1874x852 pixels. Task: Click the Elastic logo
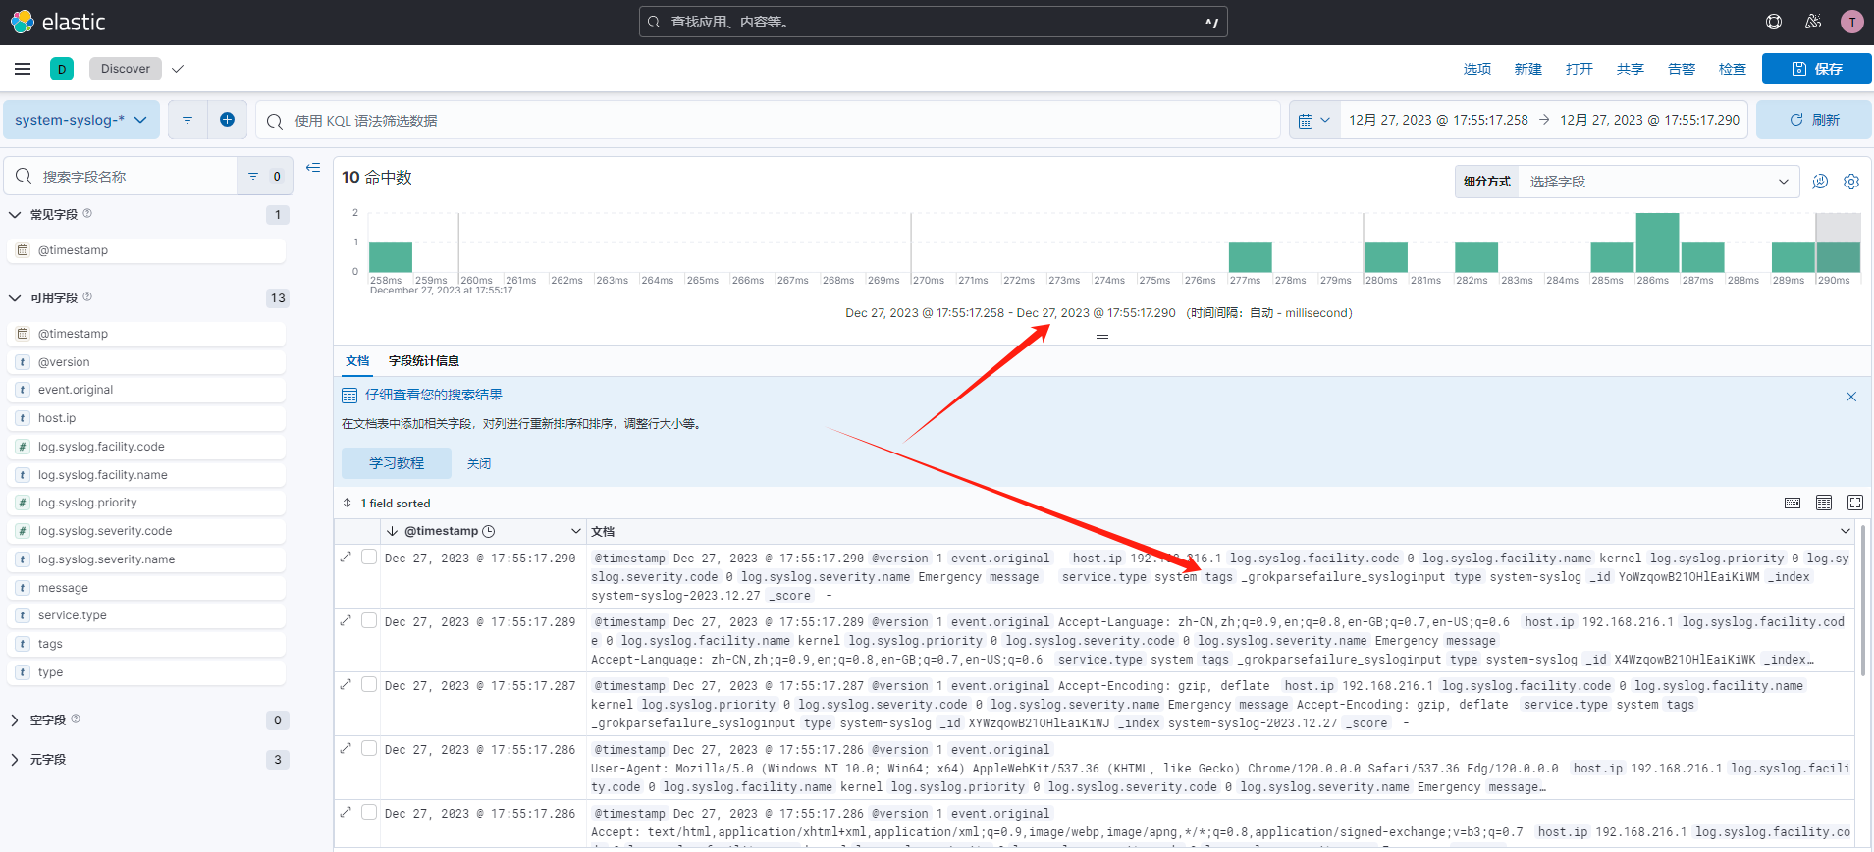click(58, 22)
